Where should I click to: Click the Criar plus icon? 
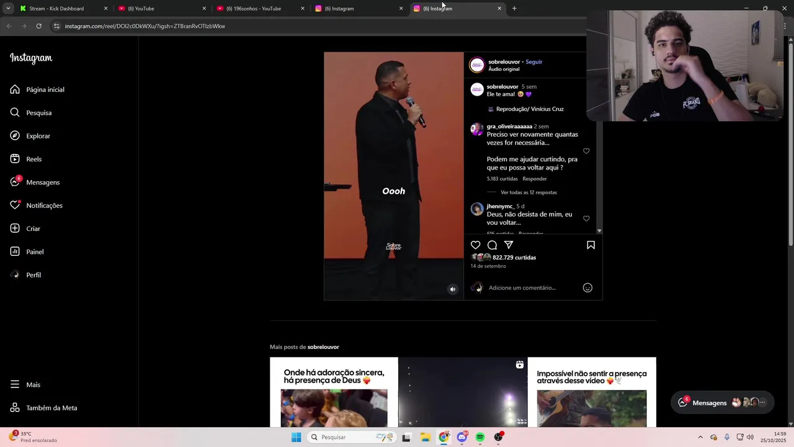click(x=15, y=228)
